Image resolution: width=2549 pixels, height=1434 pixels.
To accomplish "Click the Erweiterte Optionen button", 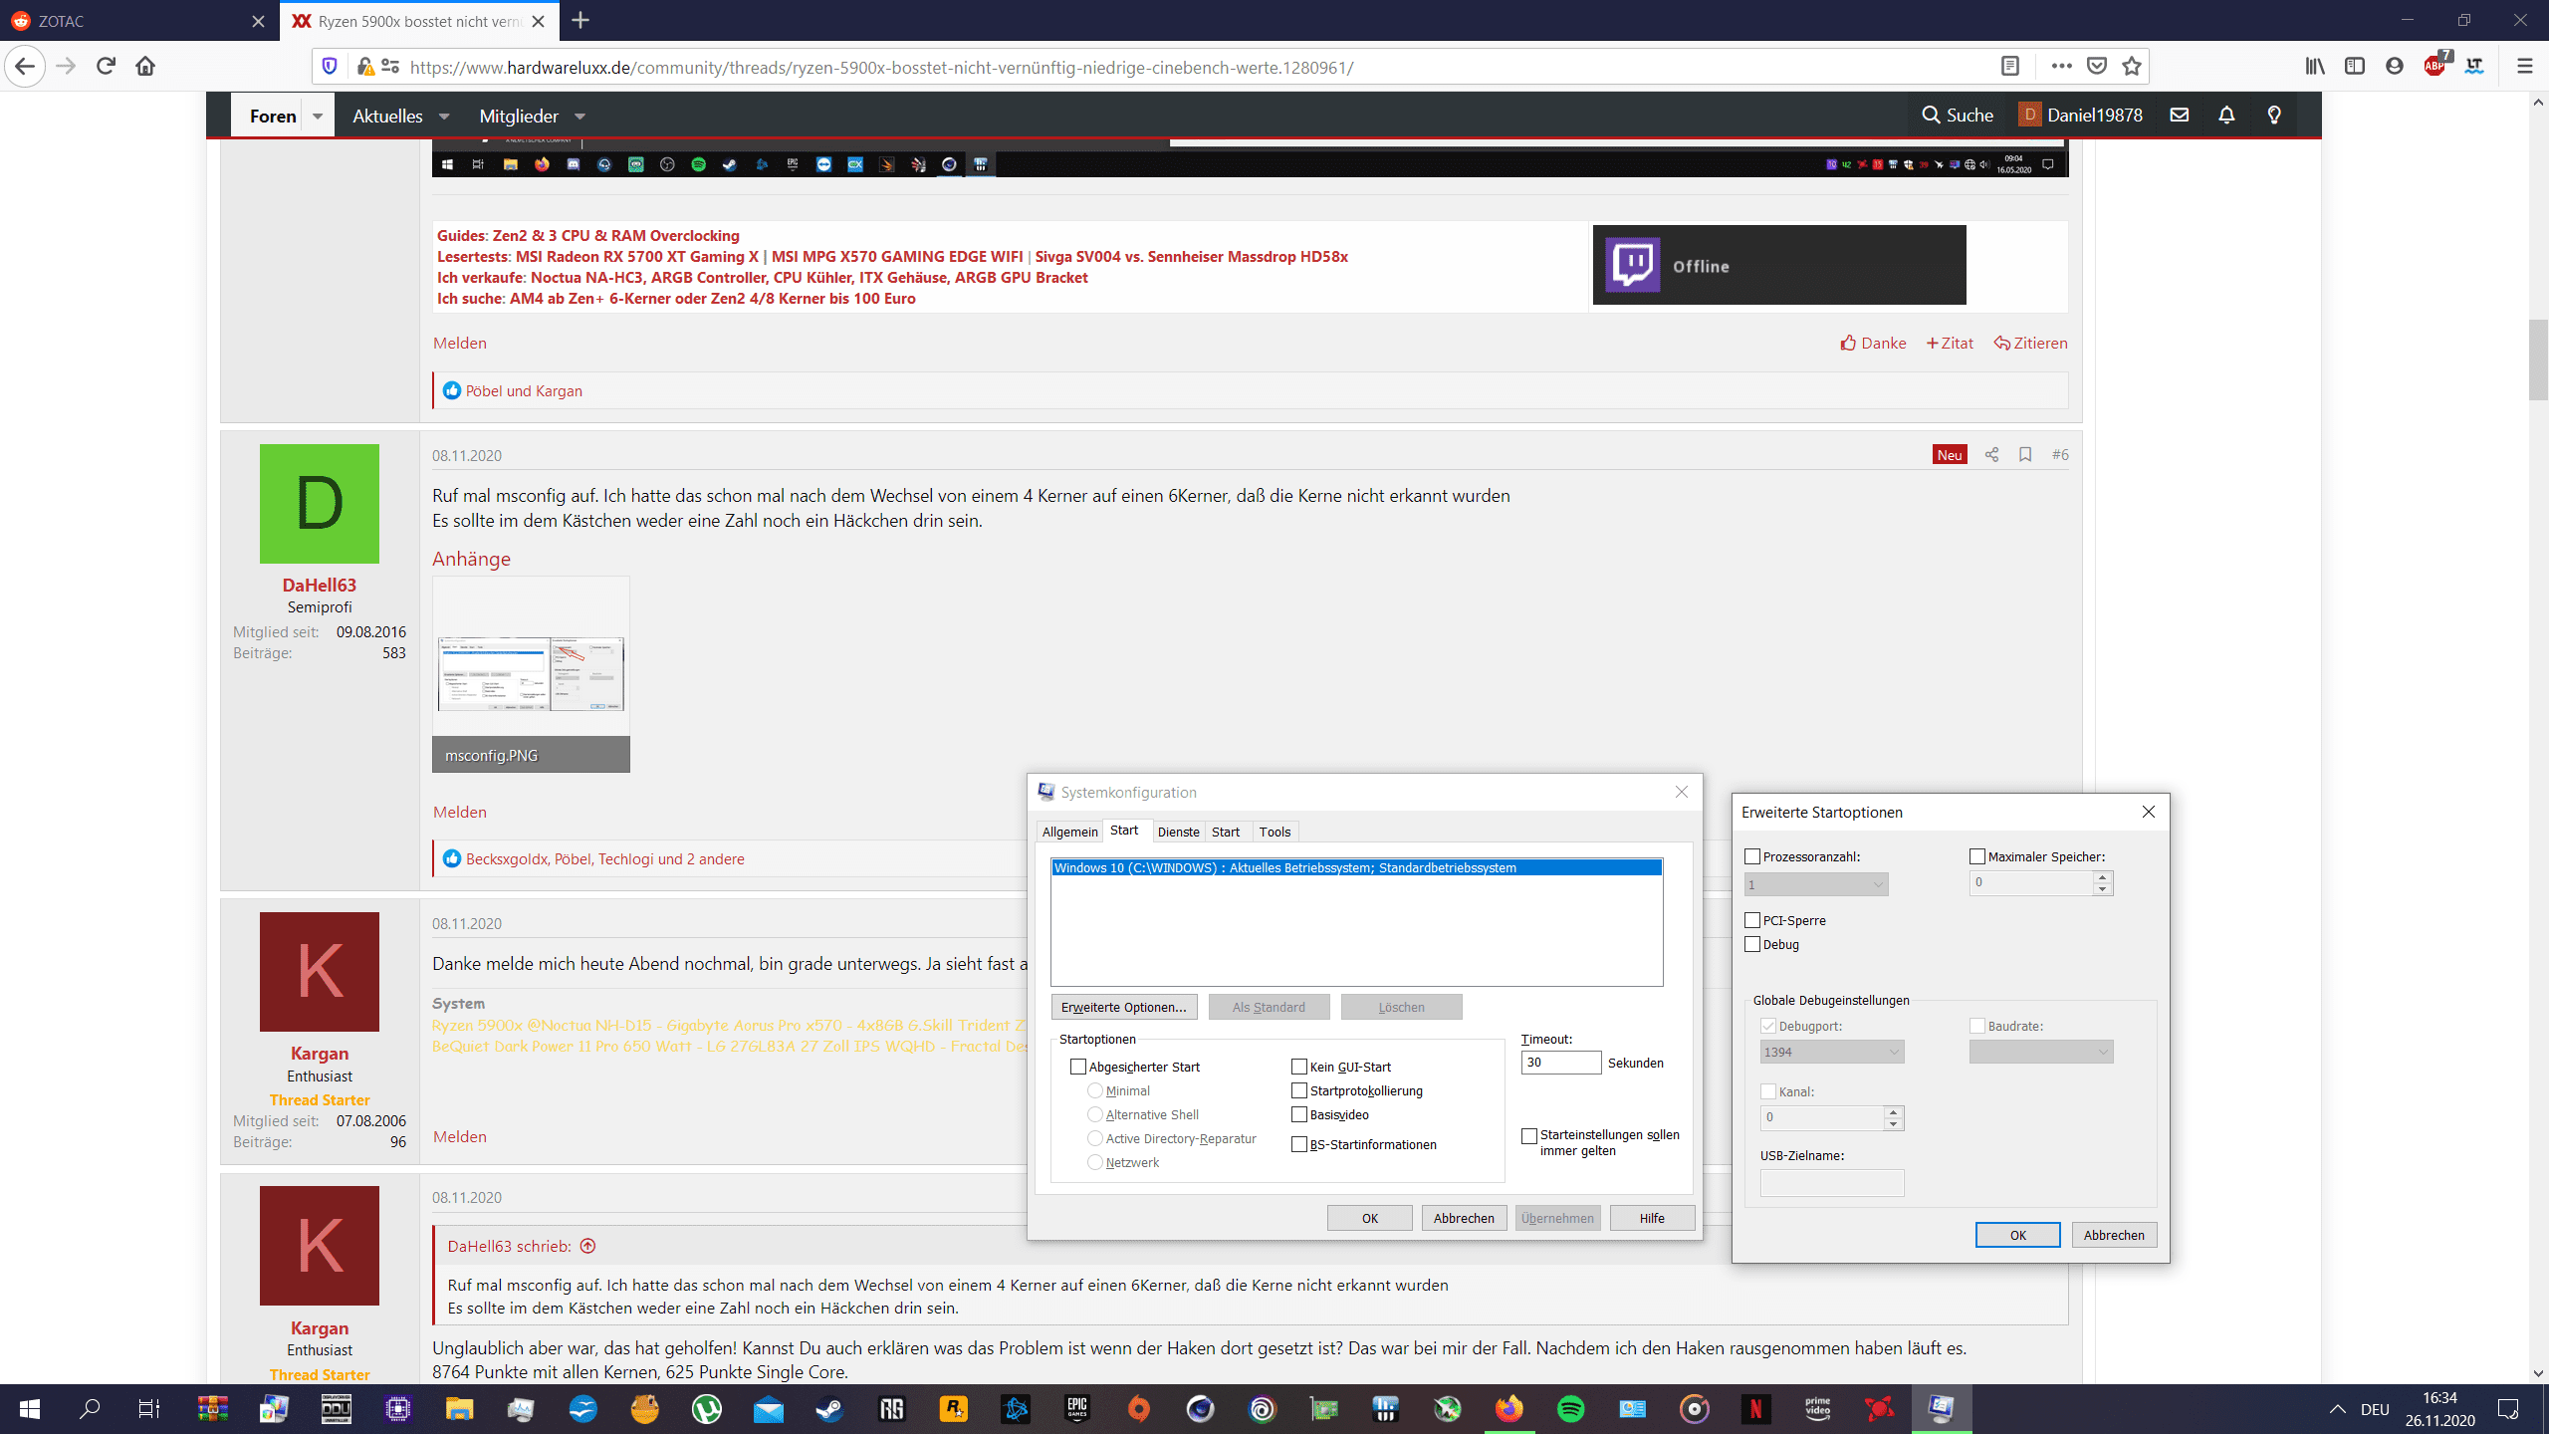I will tap(1123, 1007).
